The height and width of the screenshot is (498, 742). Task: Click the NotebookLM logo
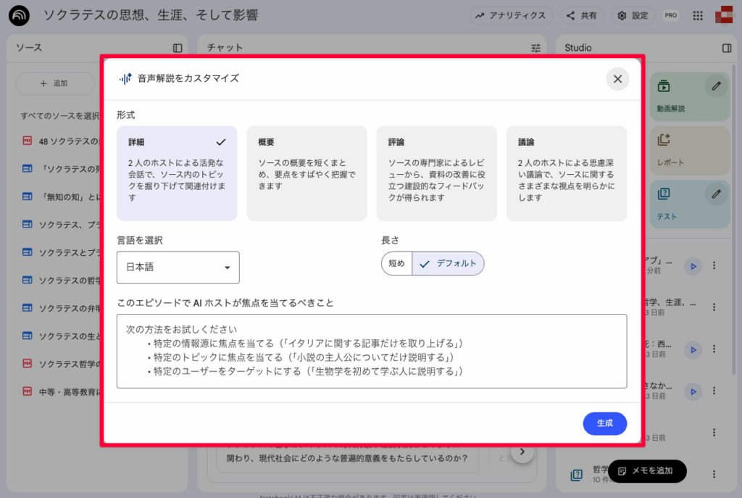pyautogui.click(x=18, y=15)
